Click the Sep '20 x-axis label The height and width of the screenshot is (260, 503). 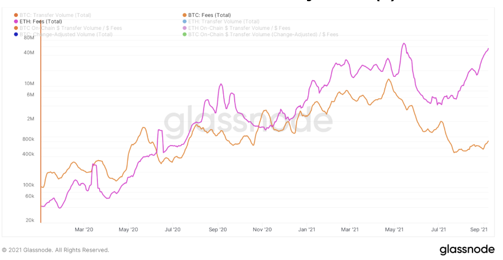tap(218, 230)
